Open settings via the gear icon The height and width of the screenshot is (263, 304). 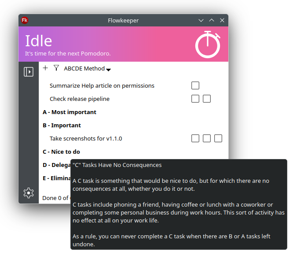coord(29,193)
